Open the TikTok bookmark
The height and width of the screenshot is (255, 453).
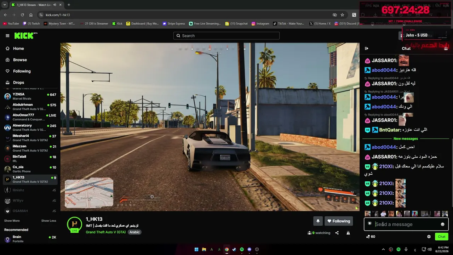pos(288,24)
